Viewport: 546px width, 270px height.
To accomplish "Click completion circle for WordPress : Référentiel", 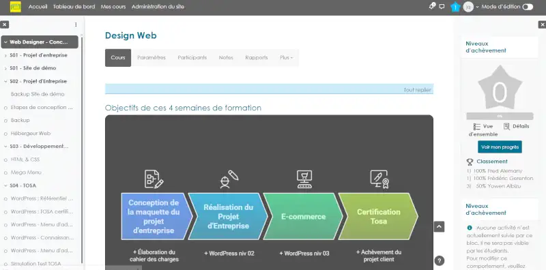I will coord(5,199).
